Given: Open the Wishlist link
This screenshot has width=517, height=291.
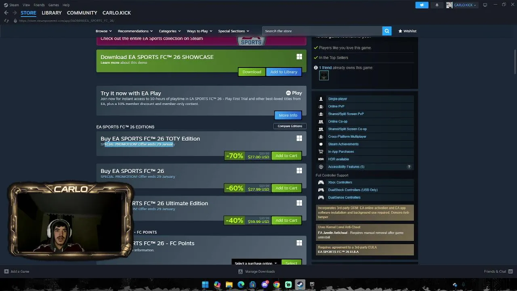Looking at the screenshot, I should click(x=408, y=31).
